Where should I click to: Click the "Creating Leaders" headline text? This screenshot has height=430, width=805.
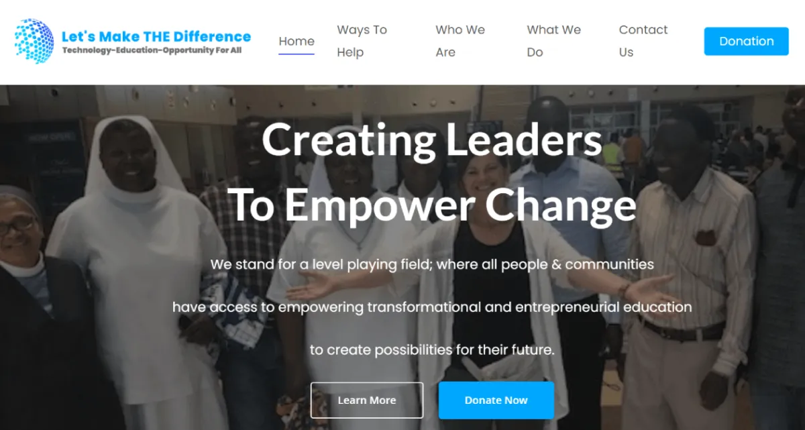(x=432, y=141)
